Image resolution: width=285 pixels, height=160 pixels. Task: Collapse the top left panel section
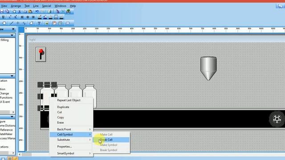[x=12, y=35]
